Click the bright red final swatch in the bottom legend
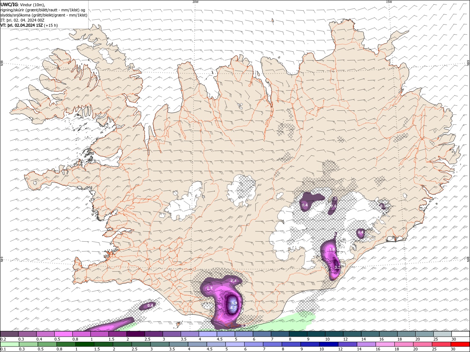The width and height of the screenshot is (470, 352). tap(460, 344)
